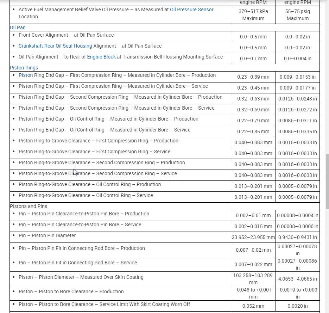The height and width of the screenshot is (313, 329).
Task: Select the 0.22–0.85 mm cell
Action: coord(253,131)
